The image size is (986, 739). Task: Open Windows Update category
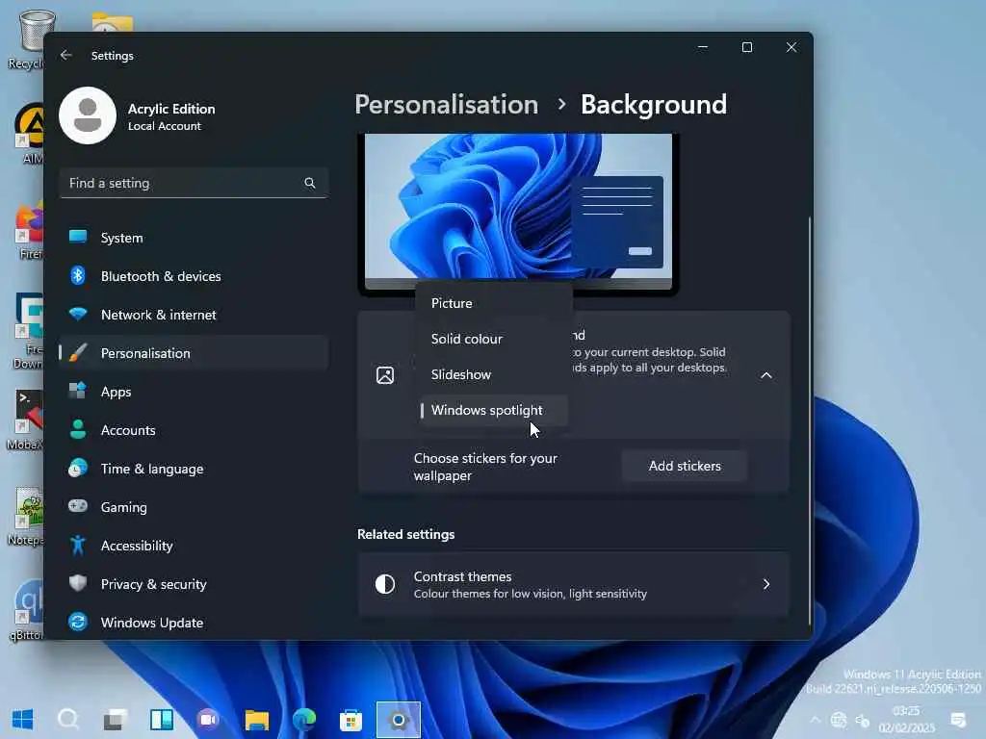point(194,623)
